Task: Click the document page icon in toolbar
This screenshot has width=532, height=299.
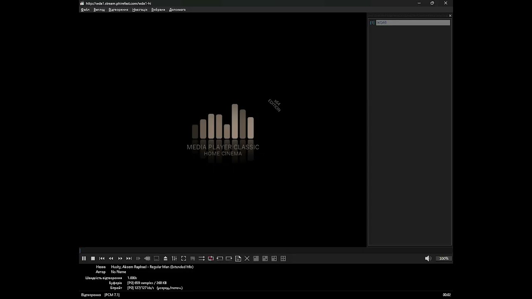Action: click(x=238, y=258)
